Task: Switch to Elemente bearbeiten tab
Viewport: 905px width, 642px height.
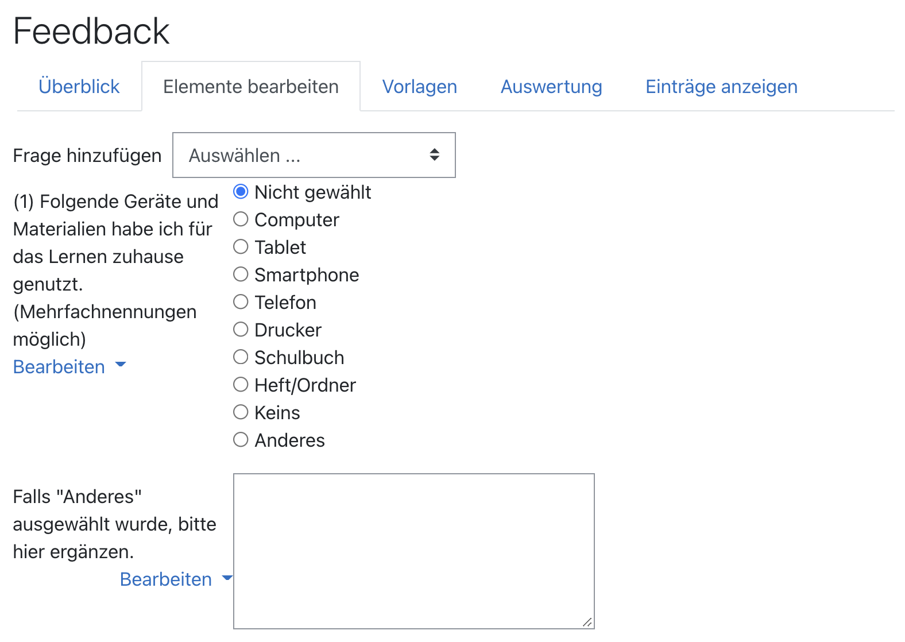Action: pyautogui.click(x=251, y=87)
